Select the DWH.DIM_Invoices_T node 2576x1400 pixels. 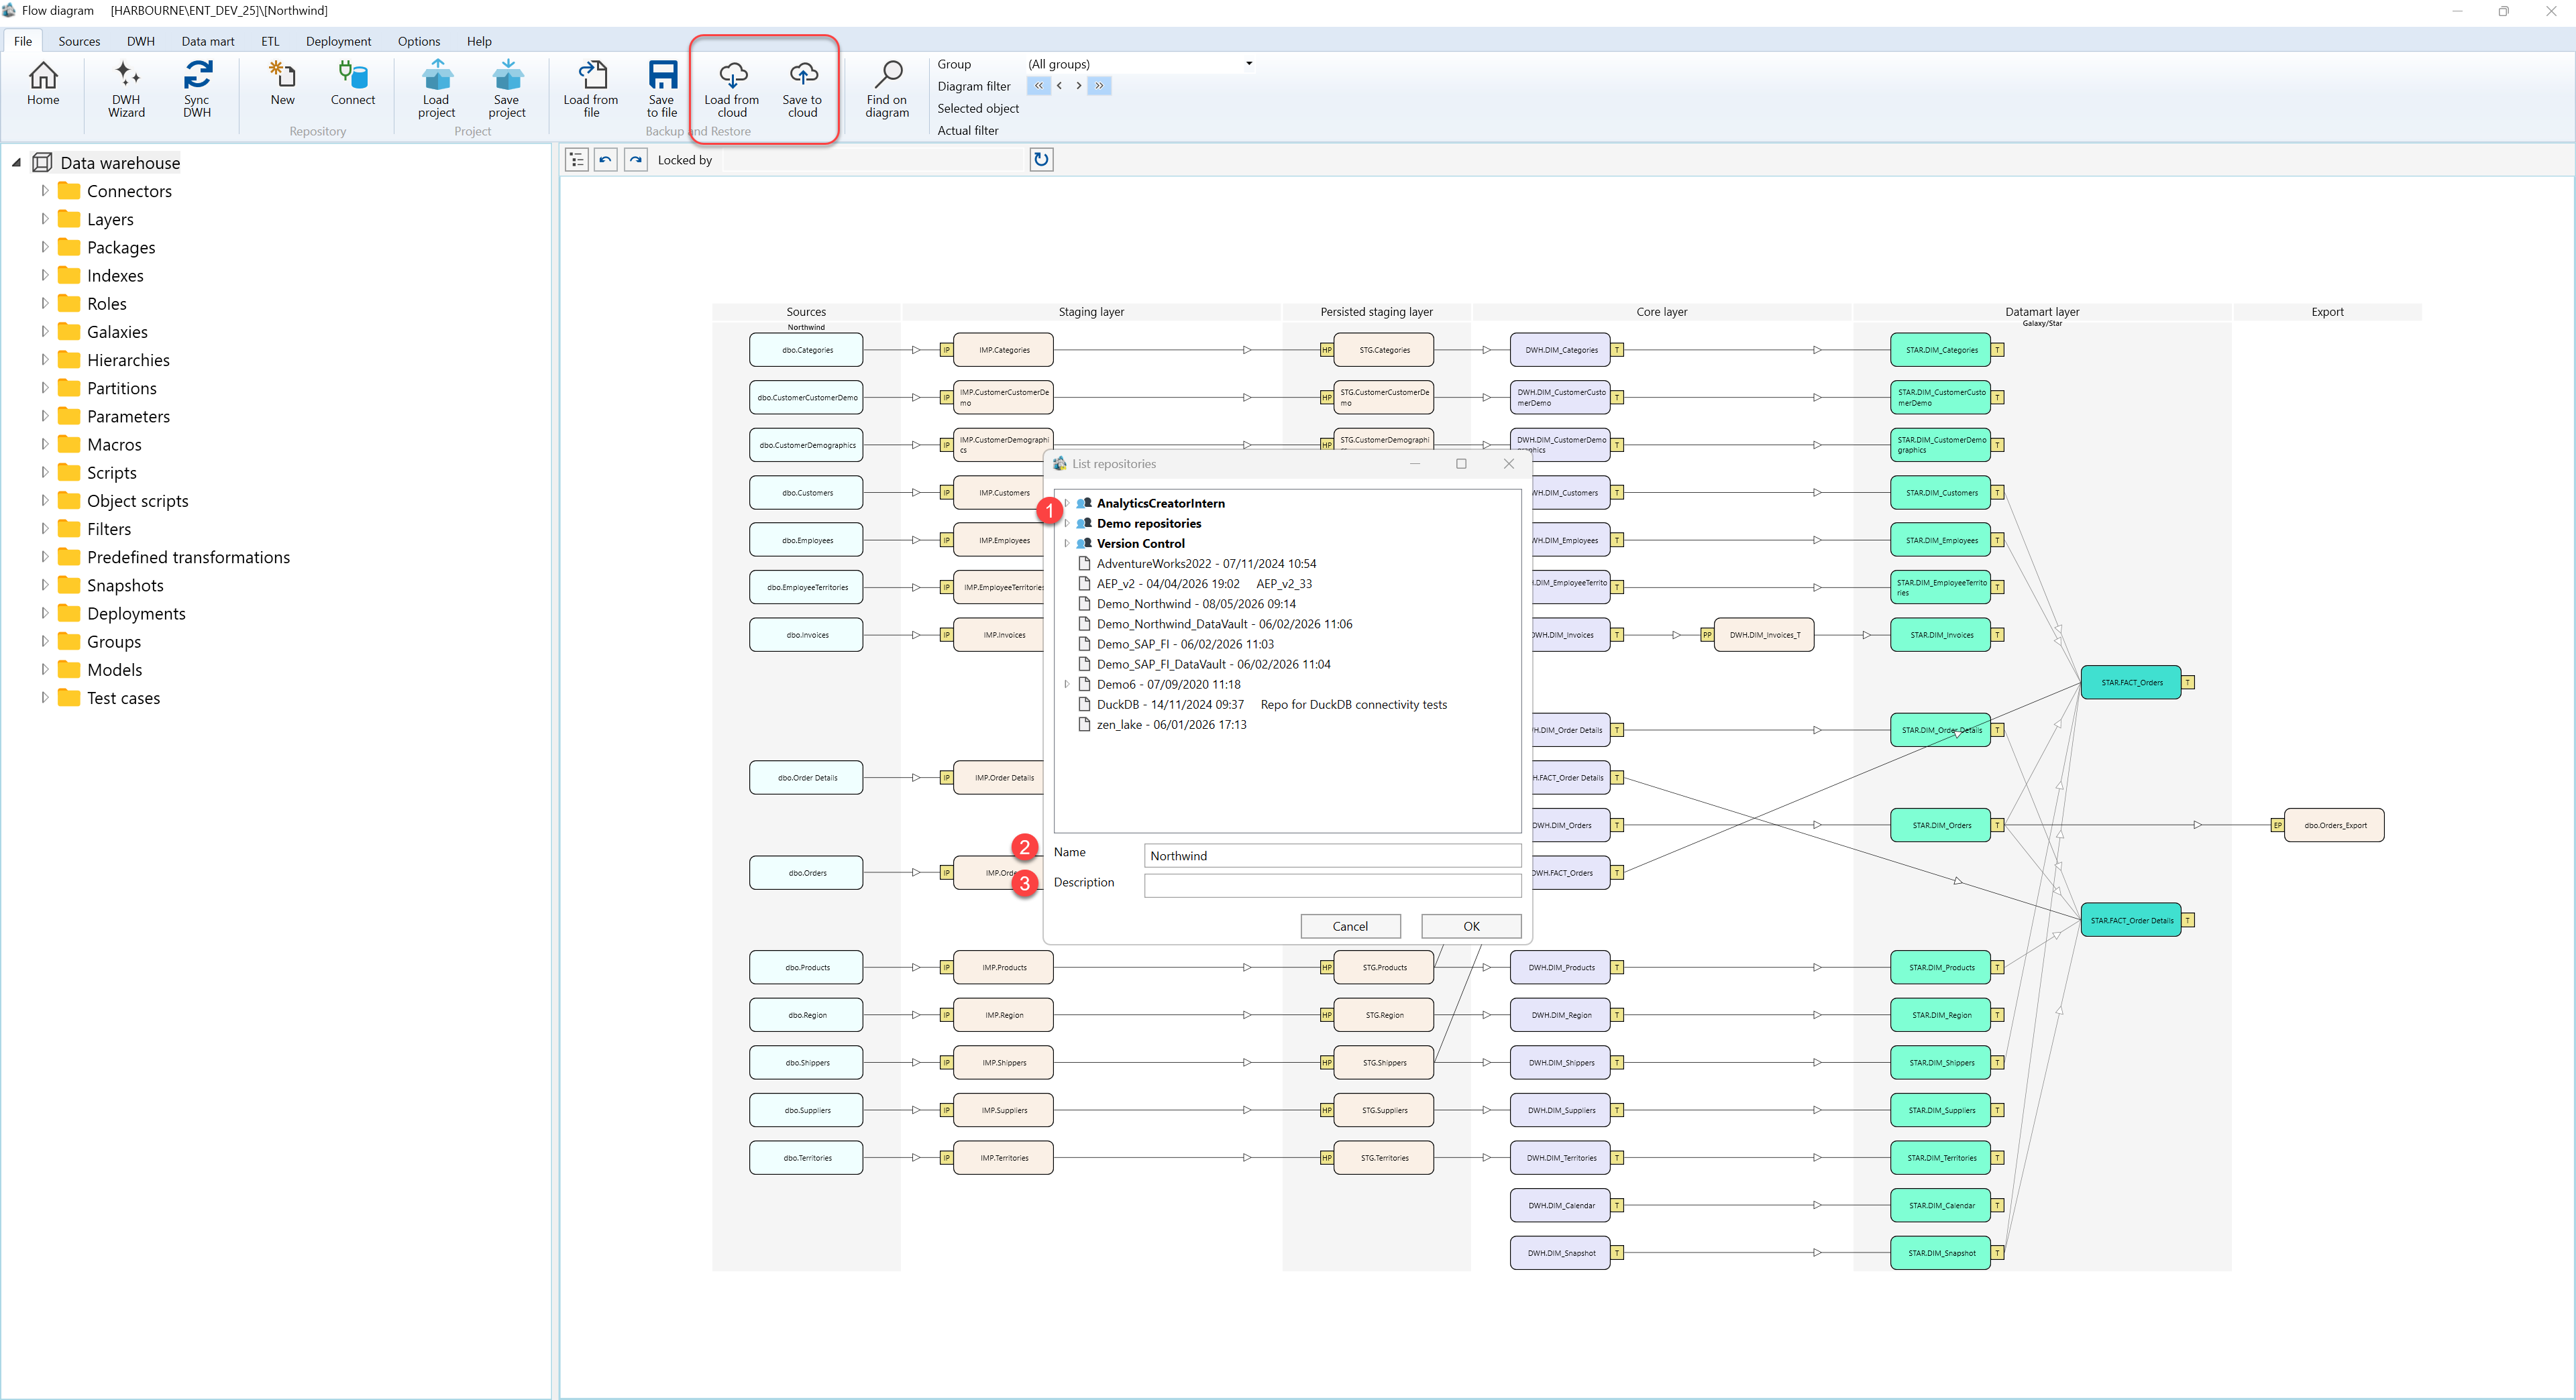click(1764, 634)
